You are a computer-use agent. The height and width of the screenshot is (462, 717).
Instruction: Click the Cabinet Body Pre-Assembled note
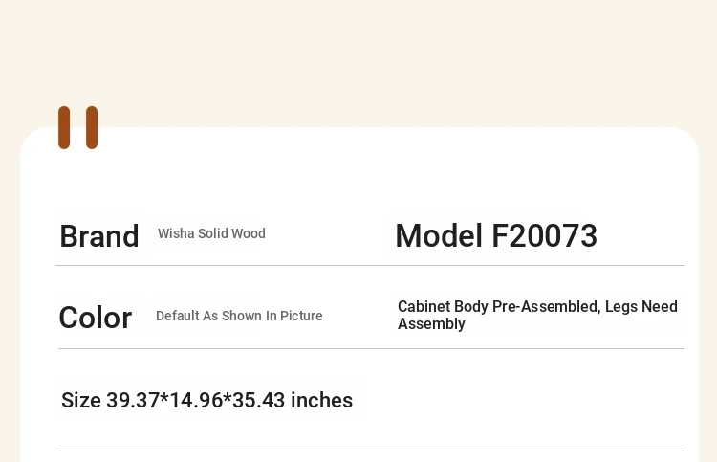pyautogui.click(x=537, y=315)
